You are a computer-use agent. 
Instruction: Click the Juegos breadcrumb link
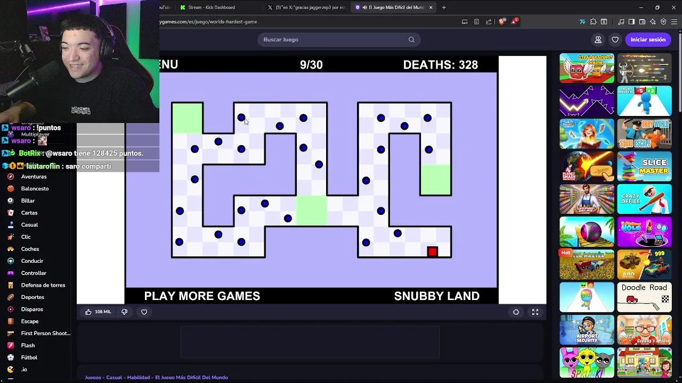[x=93, y=378]
